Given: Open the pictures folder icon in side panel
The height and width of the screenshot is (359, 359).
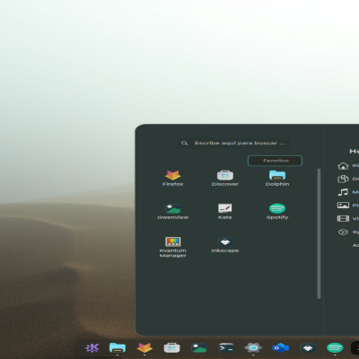Looking at the screenshot, I should tap(343, 206).
